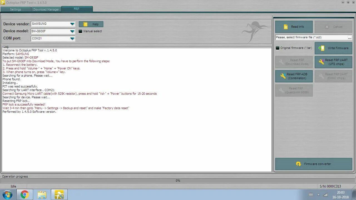The width and height of the screenshot is (356, 200).
Task: Click log line 'Performed by 1.4.5.0 Software version.'
Action: point(29,112)
